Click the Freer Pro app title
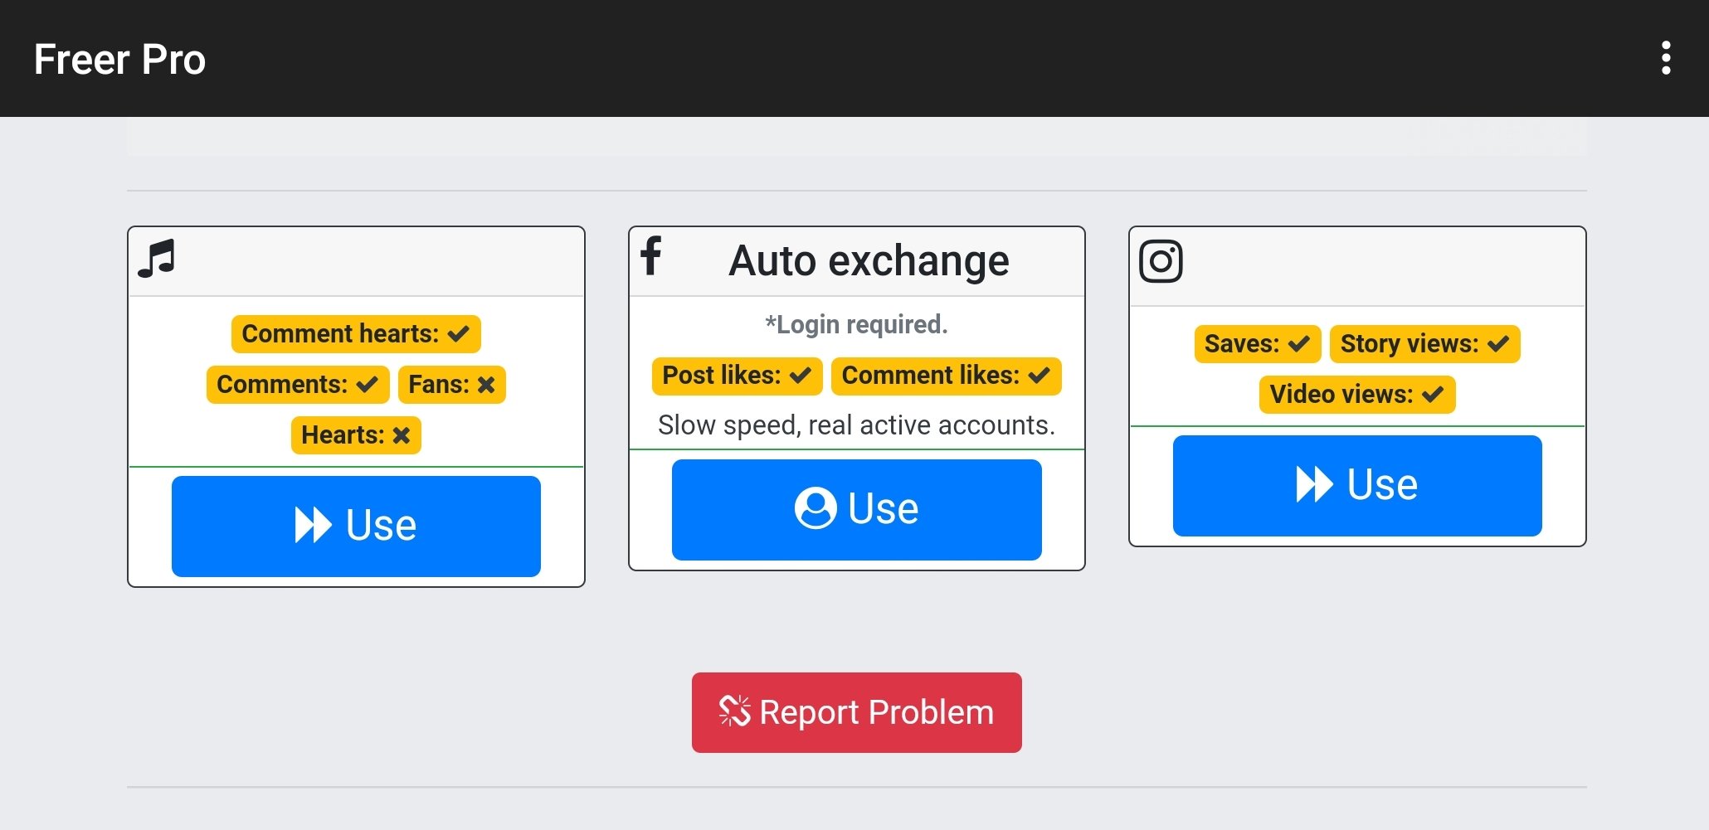Screen dimensions: 1709x830 (x=119, y=60)
